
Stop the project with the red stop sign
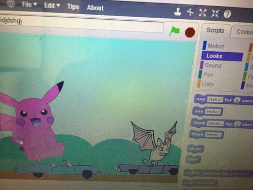(x=190, y=32)
